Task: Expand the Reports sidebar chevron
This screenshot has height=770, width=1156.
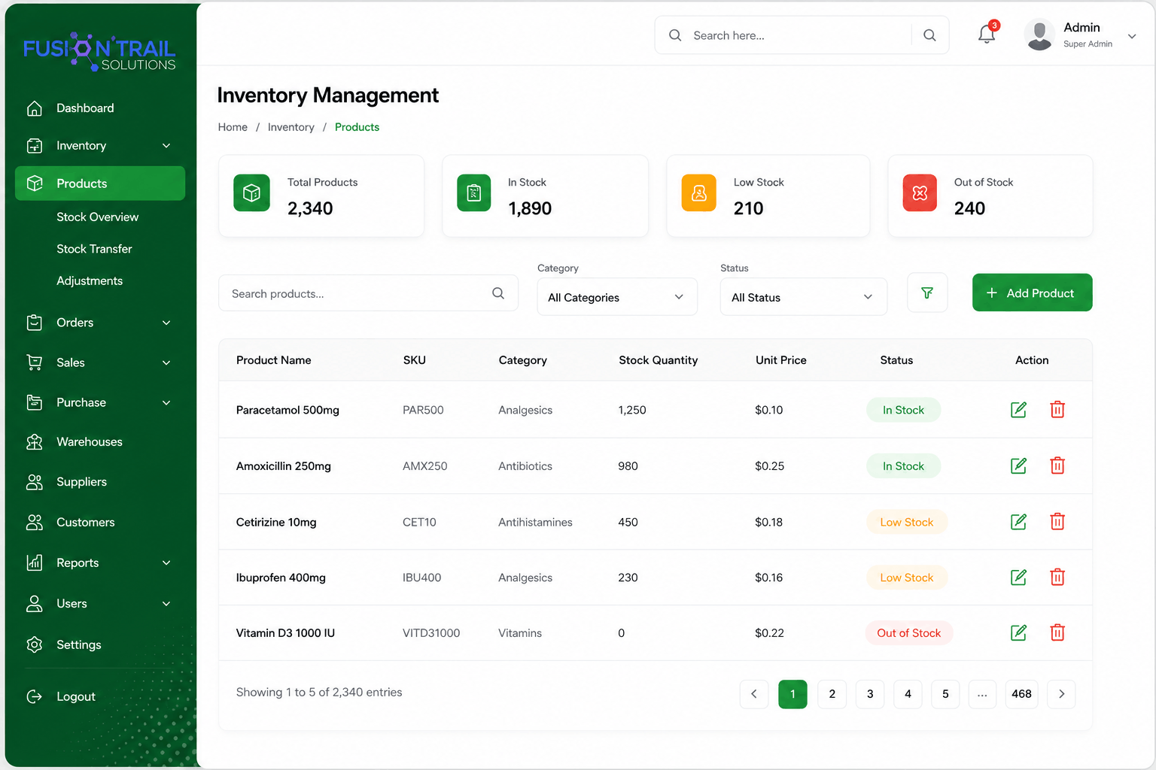Action: click(x=166, y=562)
